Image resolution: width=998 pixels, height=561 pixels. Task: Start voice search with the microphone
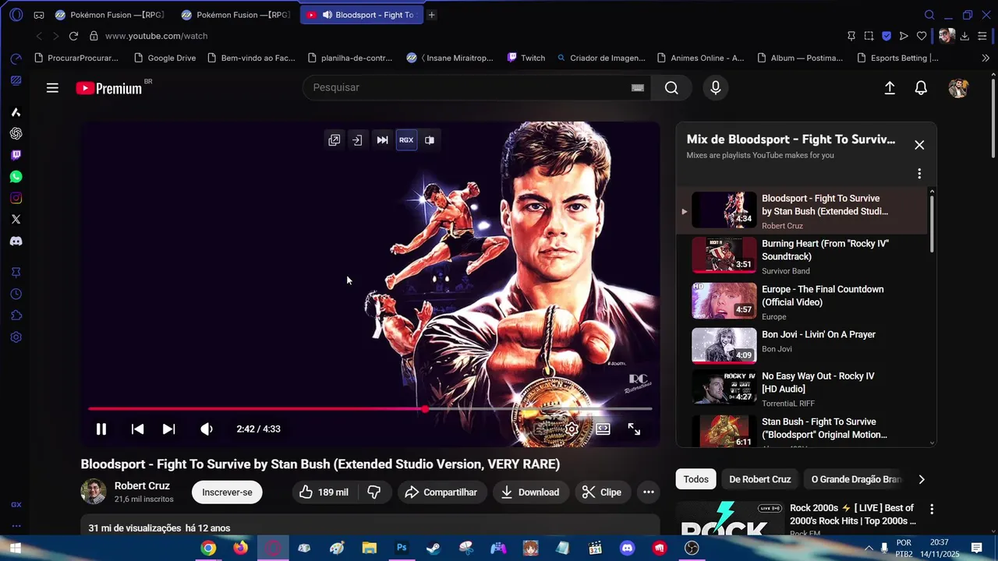click(715, 88)
